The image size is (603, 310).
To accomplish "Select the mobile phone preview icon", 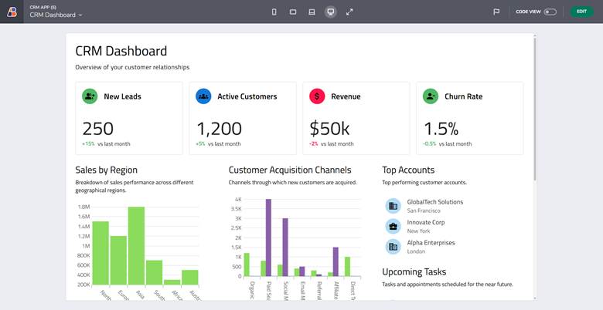I will (274, 12).
